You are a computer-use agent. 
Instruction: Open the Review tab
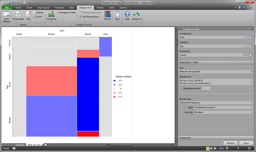pyautogui.click(x=100, y=8)
